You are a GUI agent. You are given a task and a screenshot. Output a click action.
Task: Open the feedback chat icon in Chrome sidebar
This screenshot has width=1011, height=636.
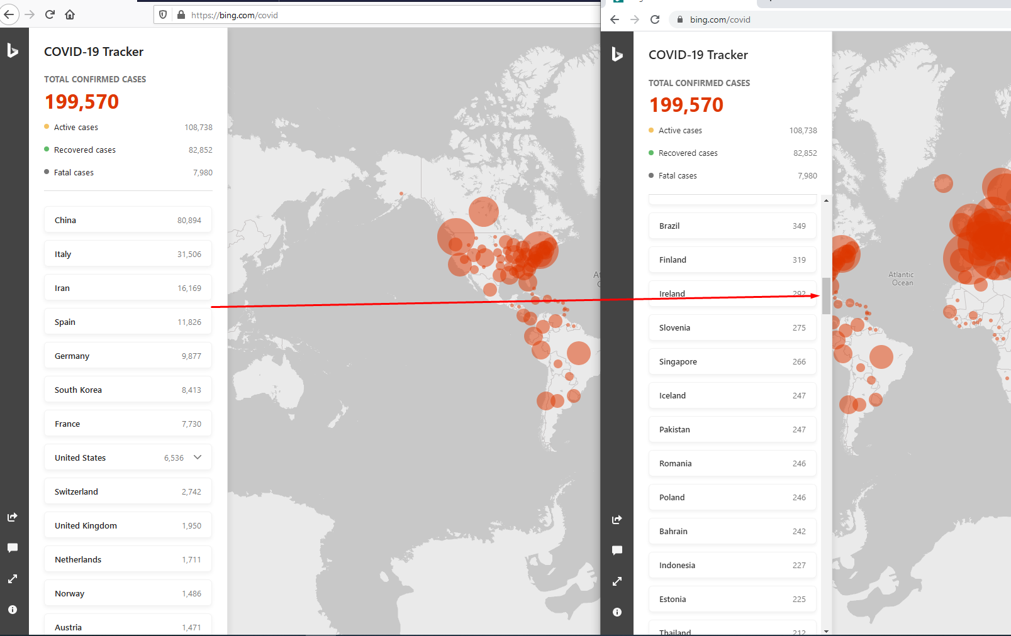click(617, 551)
